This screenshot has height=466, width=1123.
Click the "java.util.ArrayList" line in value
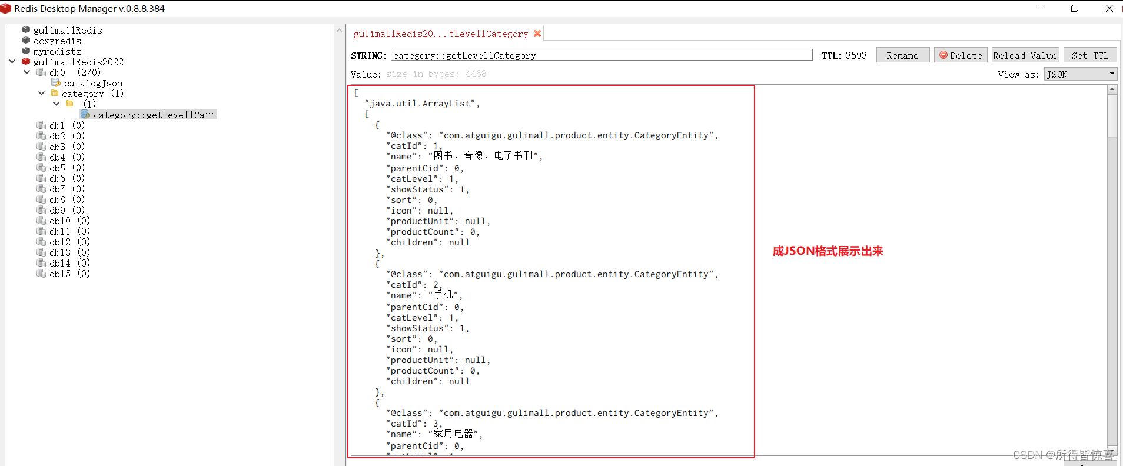pos(422,104)
